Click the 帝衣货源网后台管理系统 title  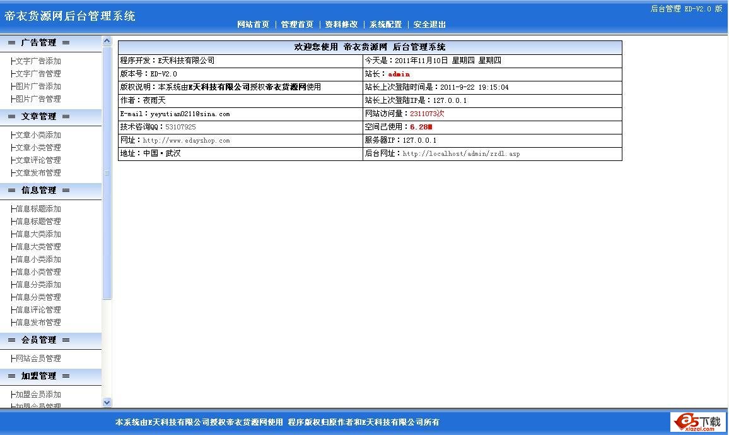tap(70, 16)
